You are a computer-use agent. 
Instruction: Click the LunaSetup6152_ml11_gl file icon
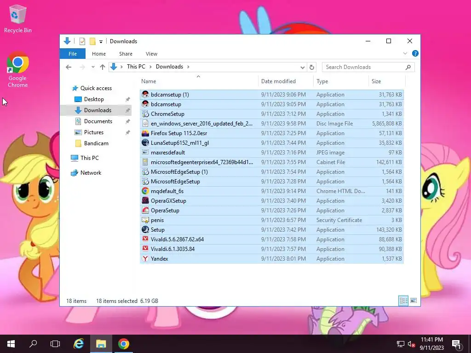[145, 143]
